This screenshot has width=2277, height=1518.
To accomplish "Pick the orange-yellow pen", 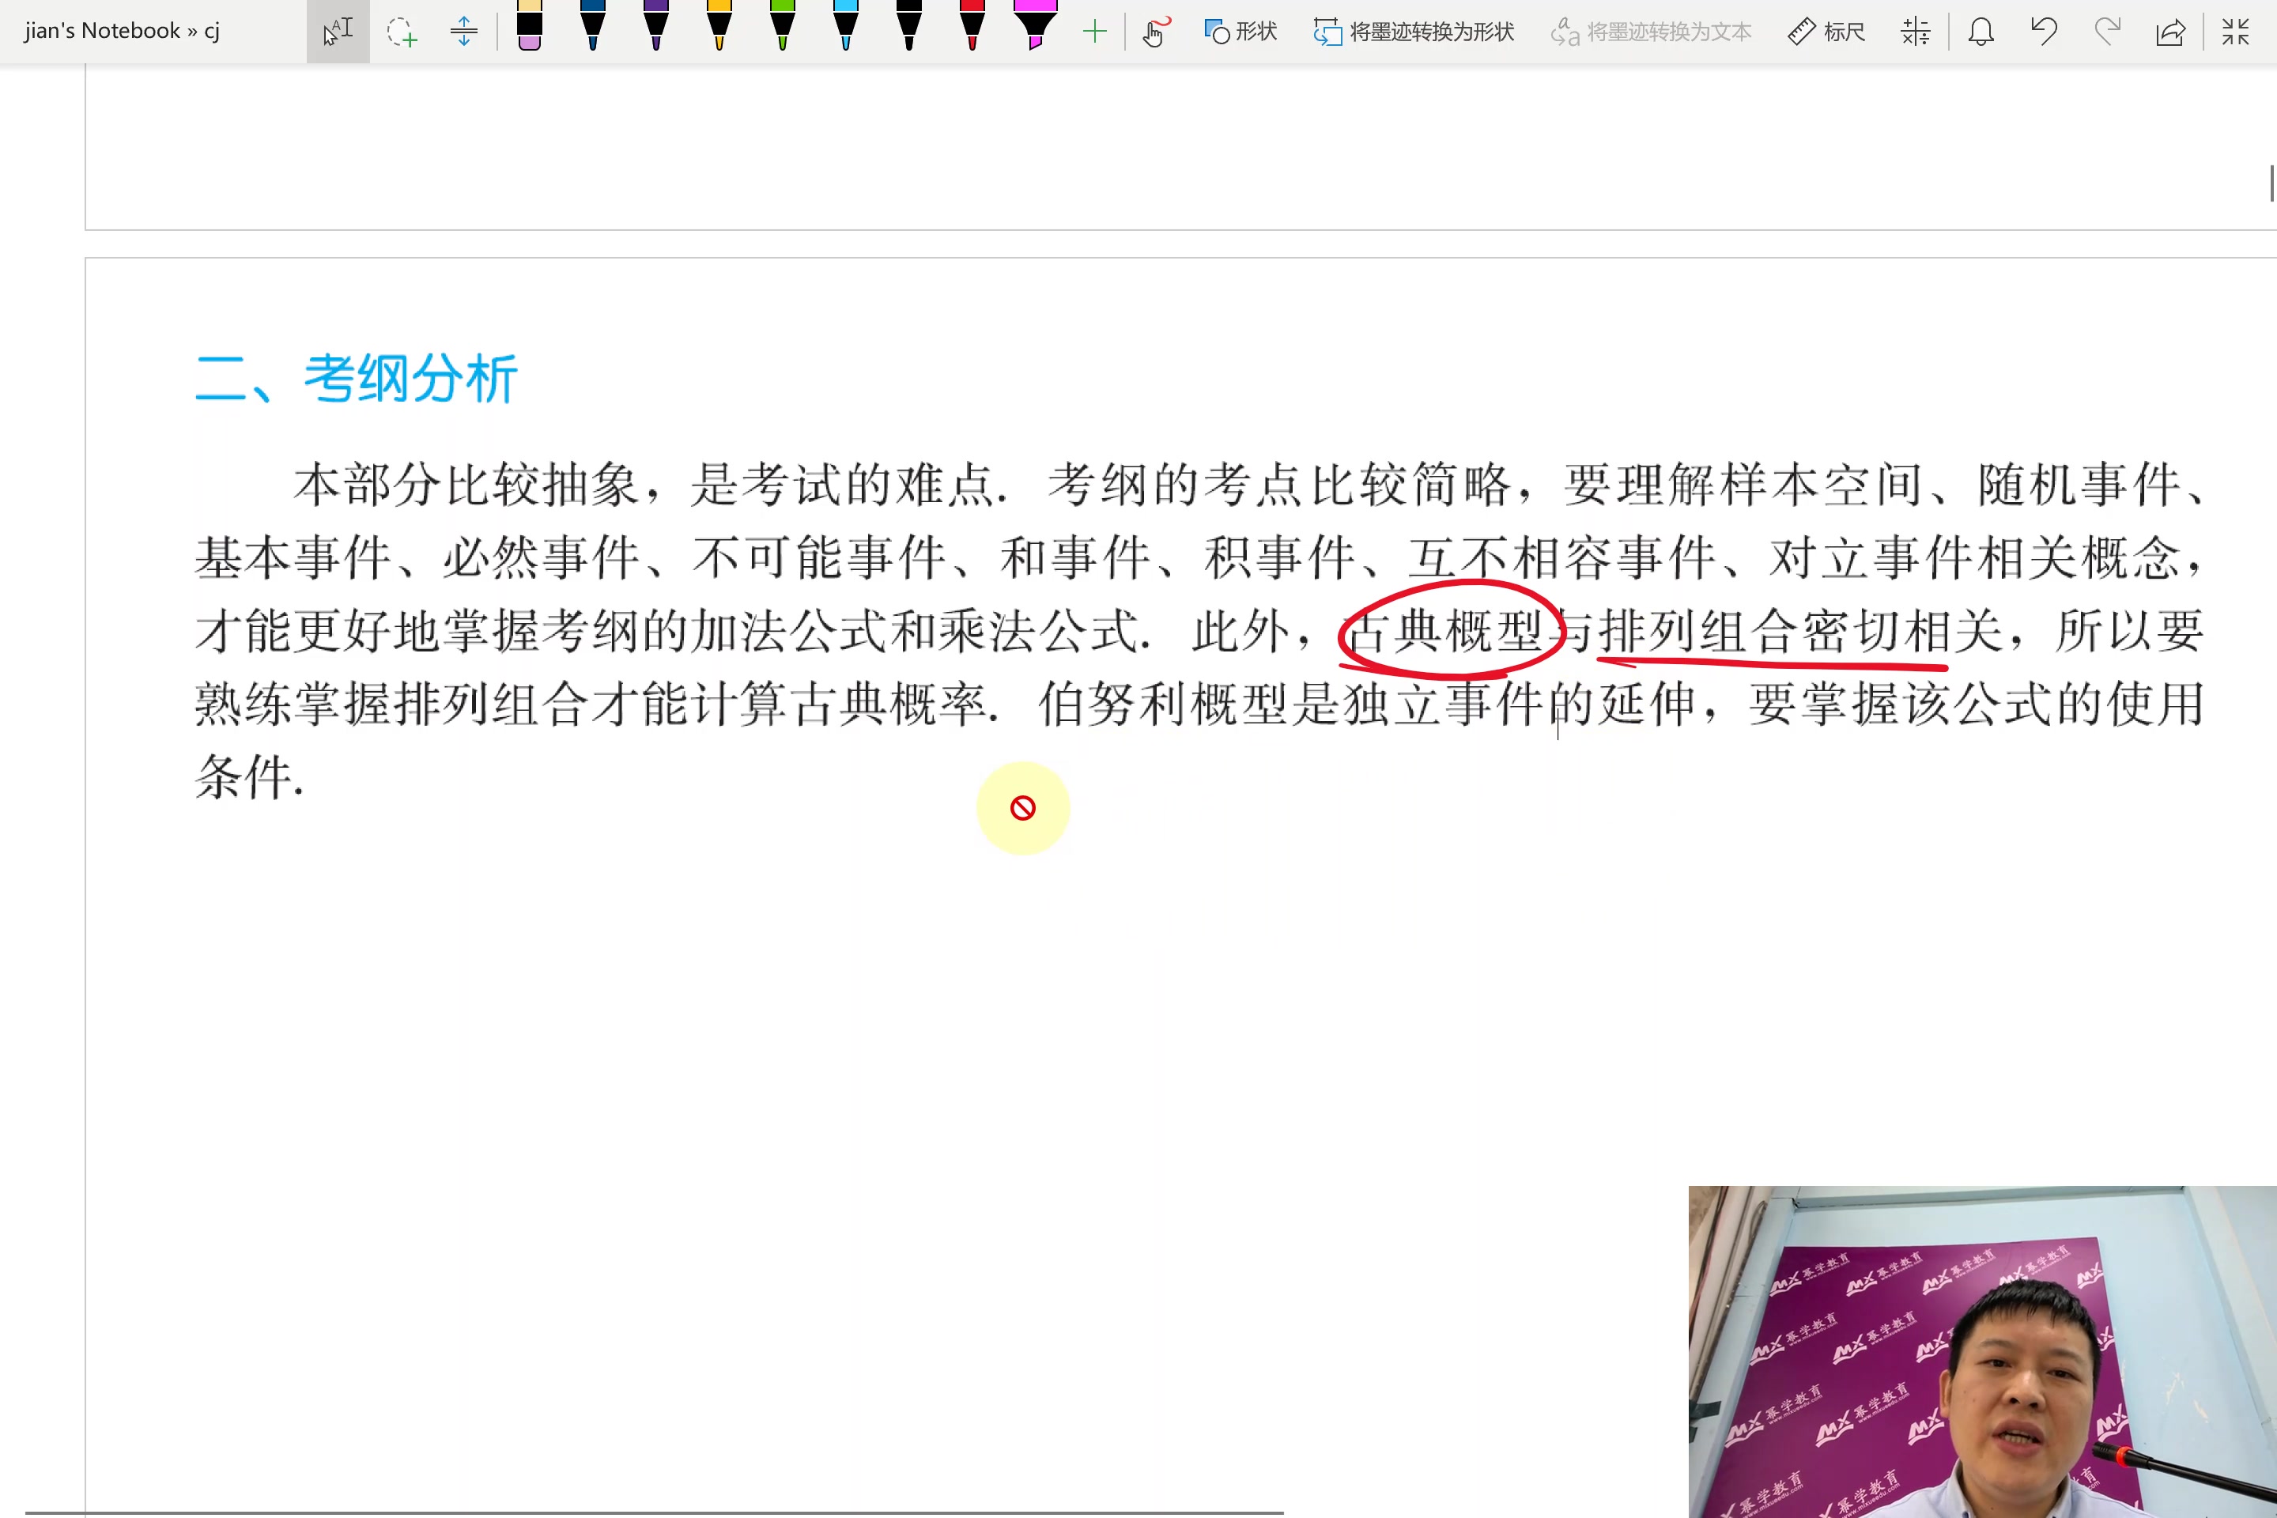I will pyautogui.click(x=719, y=27).
